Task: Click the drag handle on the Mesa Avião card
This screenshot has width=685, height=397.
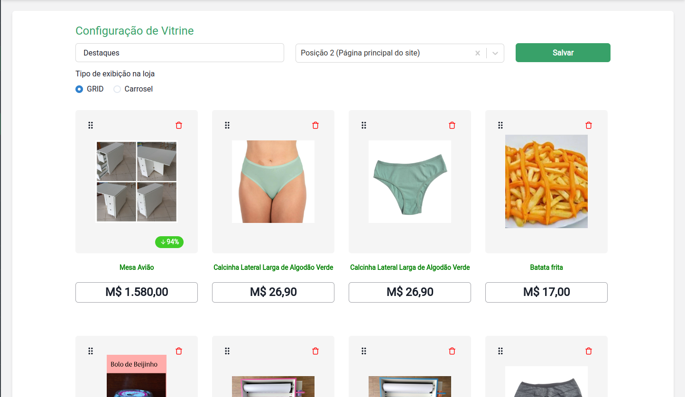Action: pyautogui.click(x=91, y=125)
